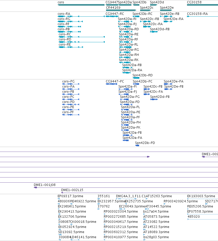Click the Spn42Da-RL transcript

point(125,47)
